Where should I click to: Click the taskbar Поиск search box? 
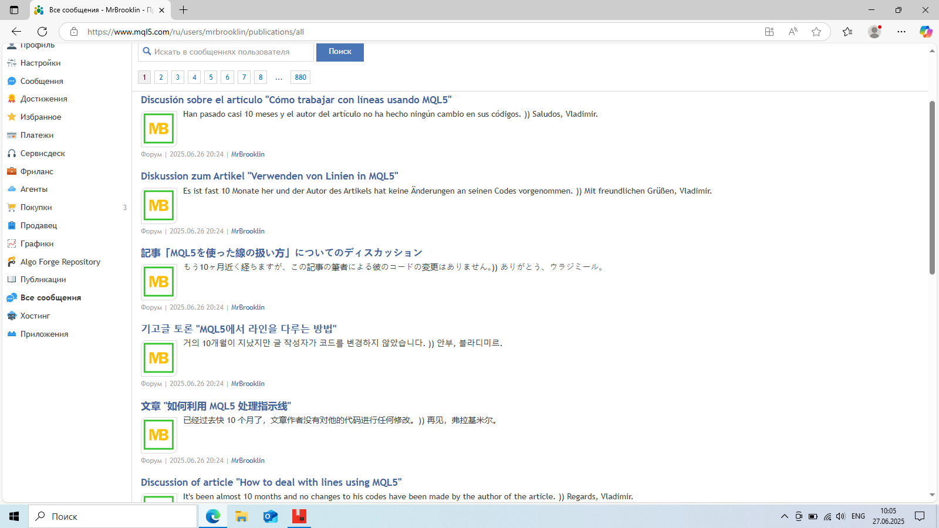[113, 516]
